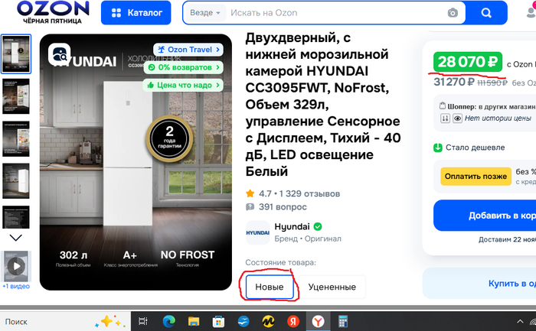Screen dimensions: 536x331
Task: Toggle the eye icon in Шоппер panel
Action: (457, 118)
